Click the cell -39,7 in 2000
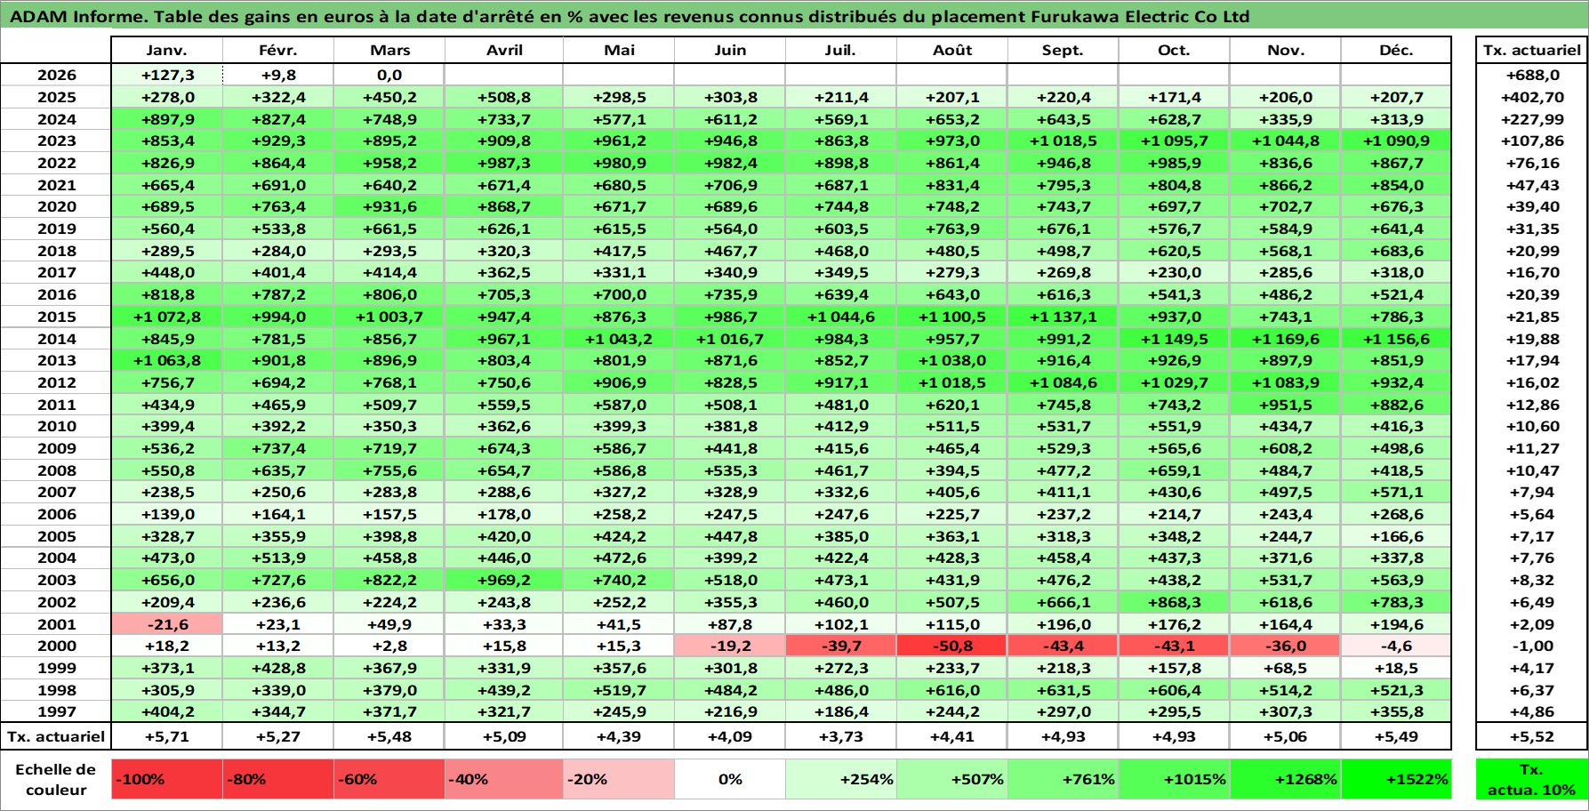The width and height of the screenshot is (1589, 811). [x=841, y=646]
